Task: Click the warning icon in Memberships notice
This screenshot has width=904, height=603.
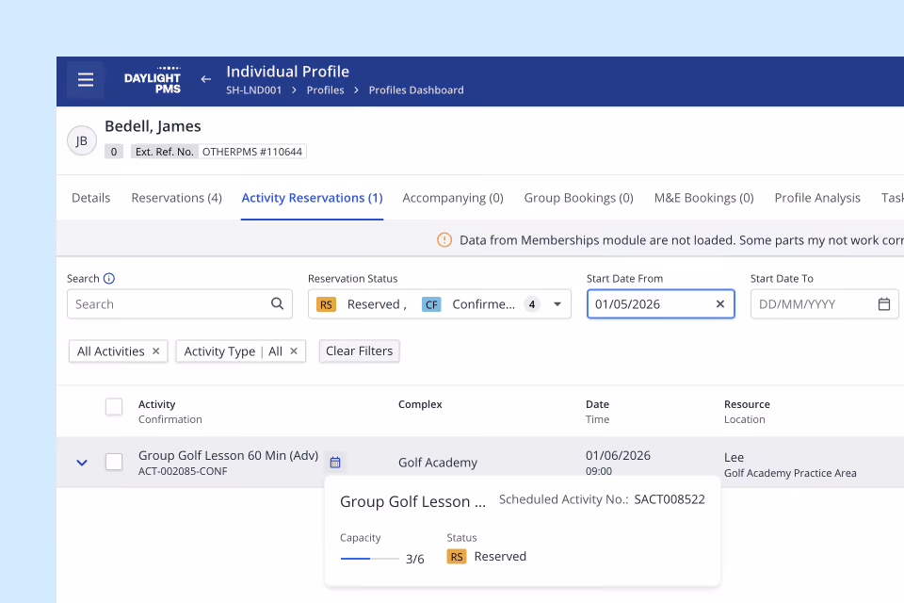Action: [444, 239]
